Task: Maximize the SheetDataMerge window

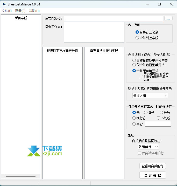Action: point(159,4)
